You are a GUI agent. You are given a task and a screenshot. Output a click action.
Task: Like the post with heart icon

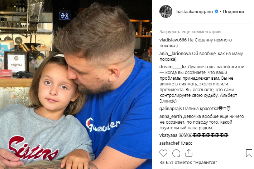[x=163, y=153]
